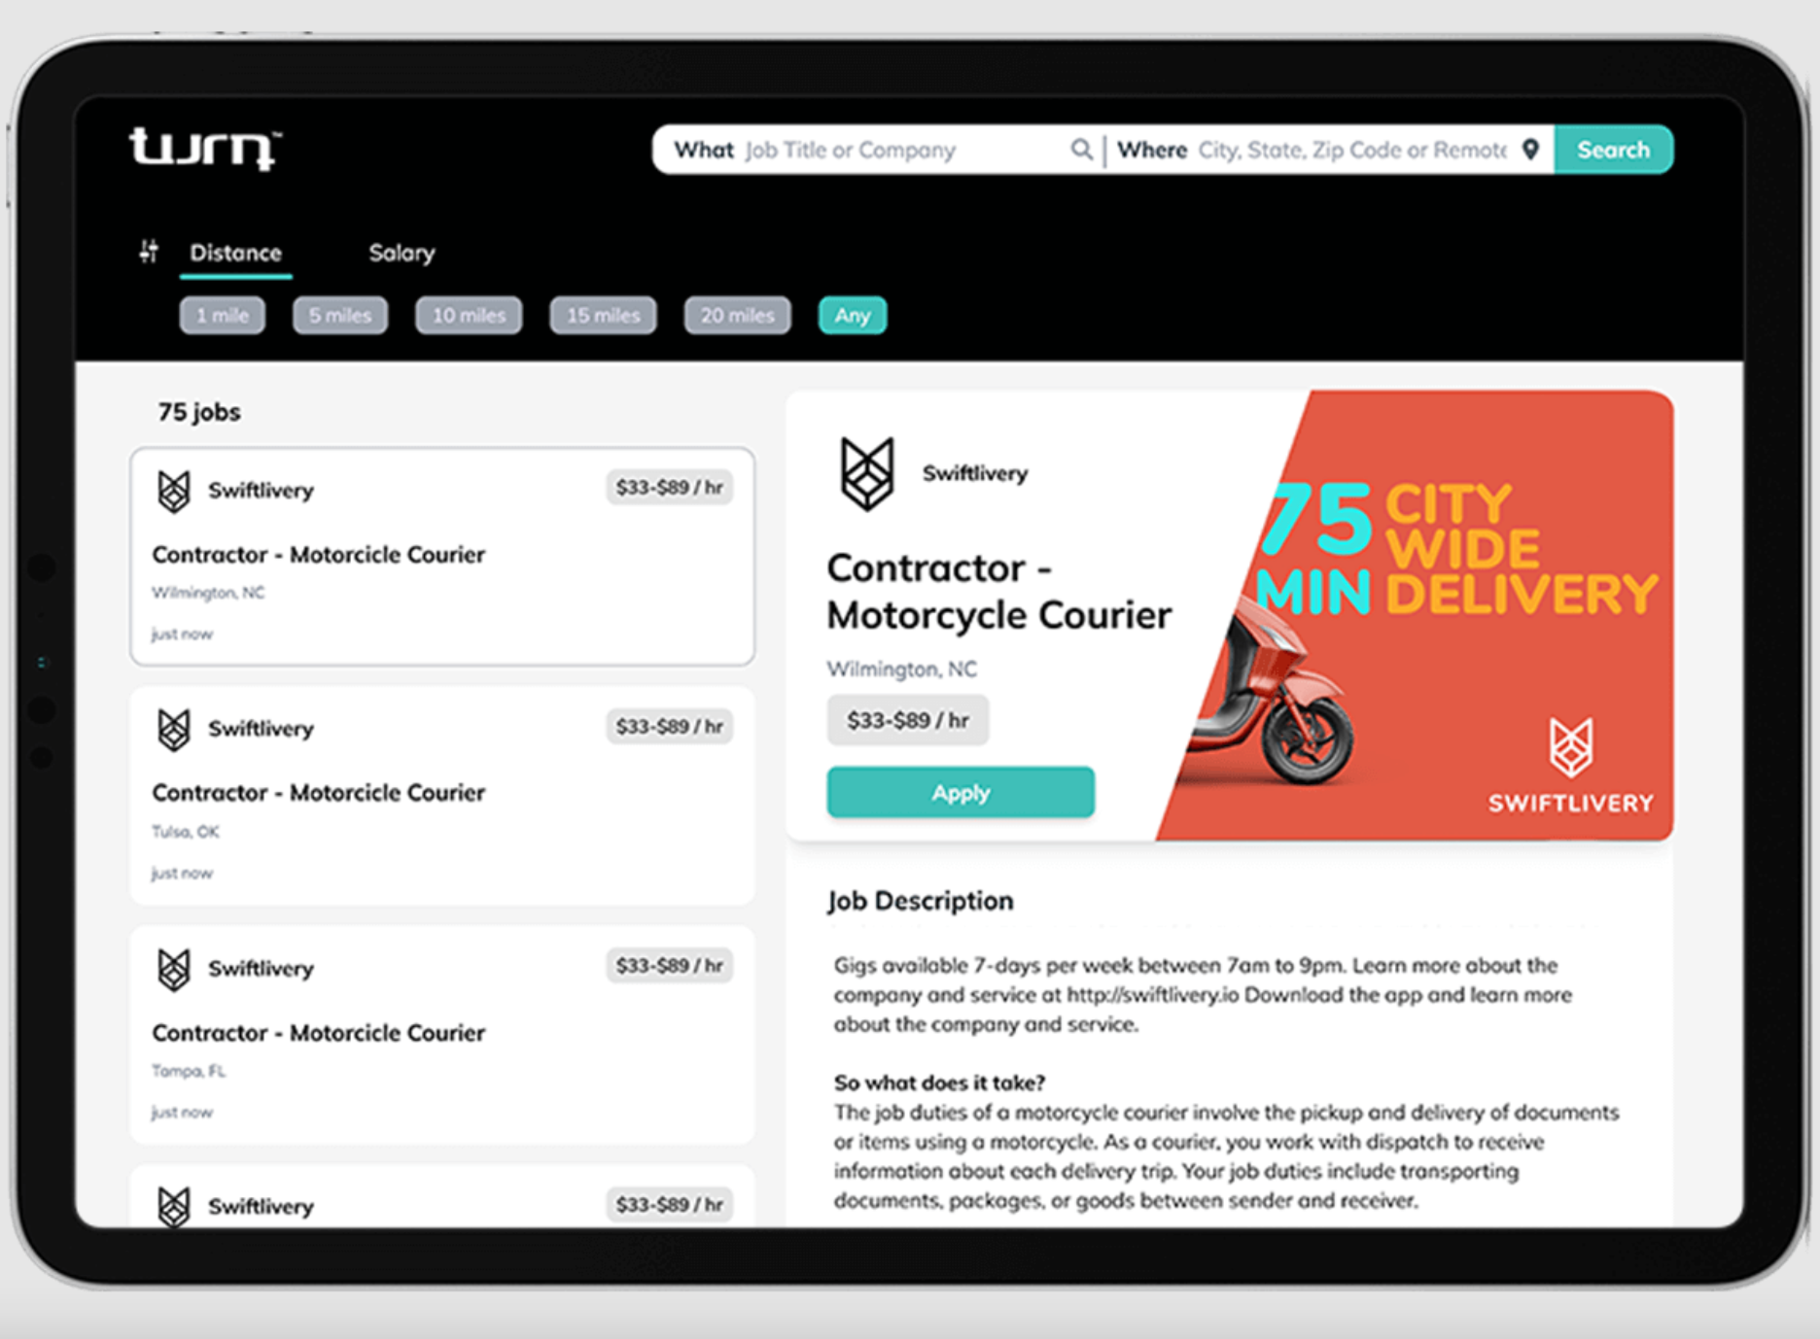This screenshot has width=1820, height=1339.
Task: Select the 15 miles distance filter
Action: [x=603, y=315]
